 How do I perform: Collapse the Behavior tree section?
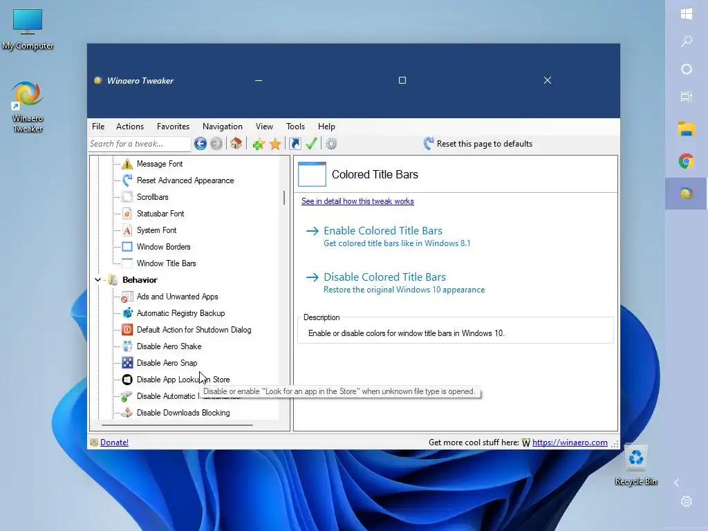coord(98,280)
